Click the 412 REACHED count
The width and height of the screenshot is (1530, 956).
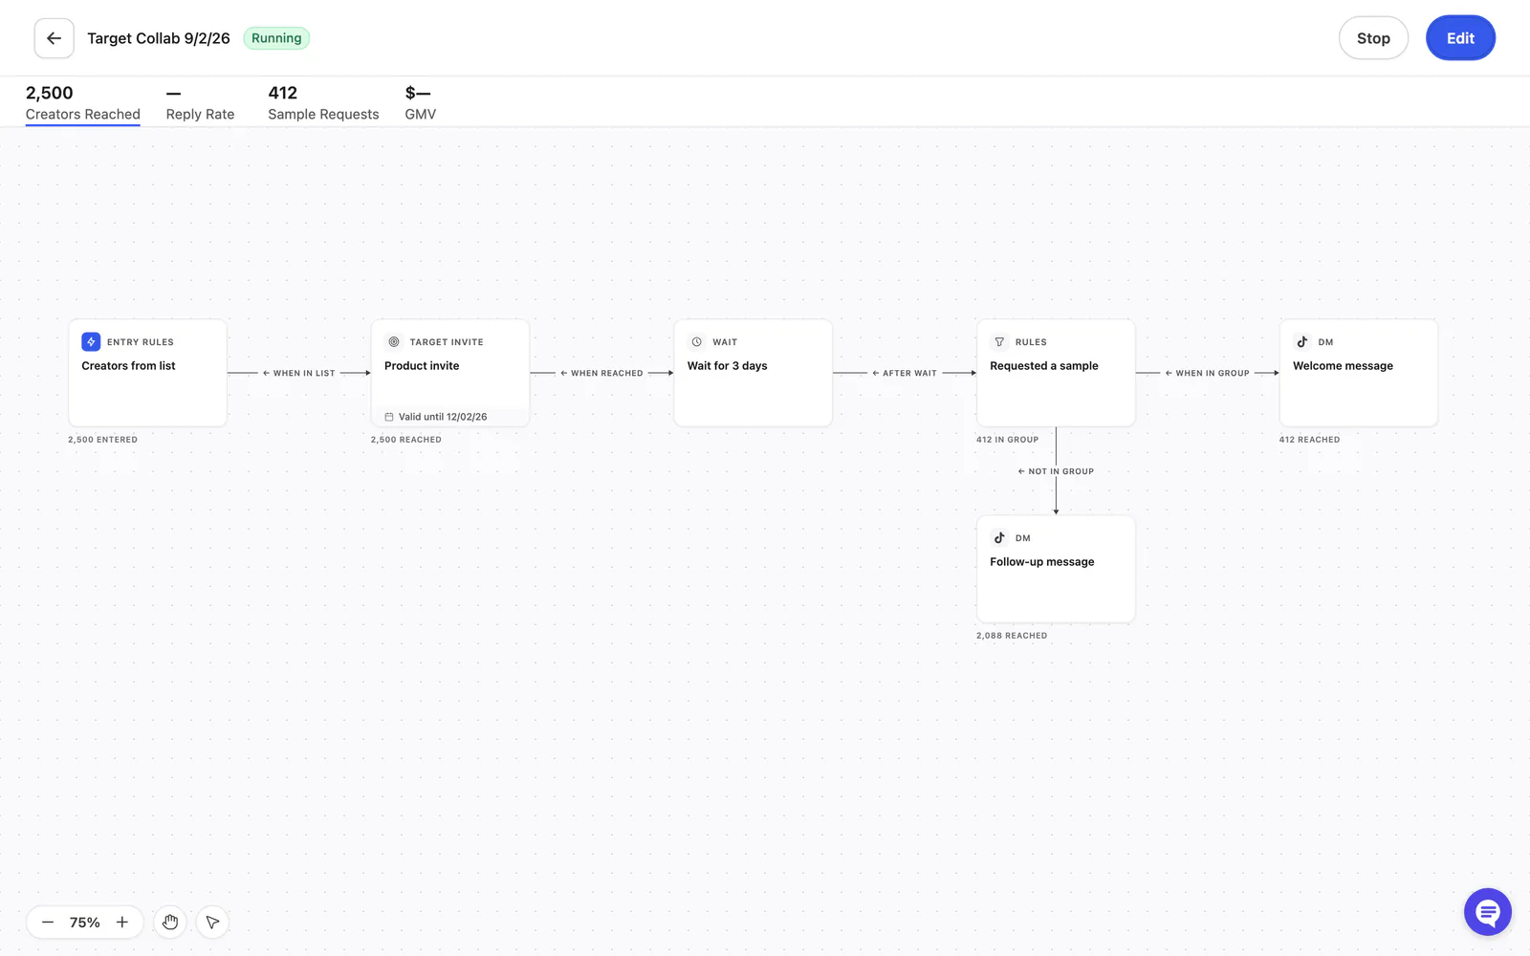(x=1309, y=440)
